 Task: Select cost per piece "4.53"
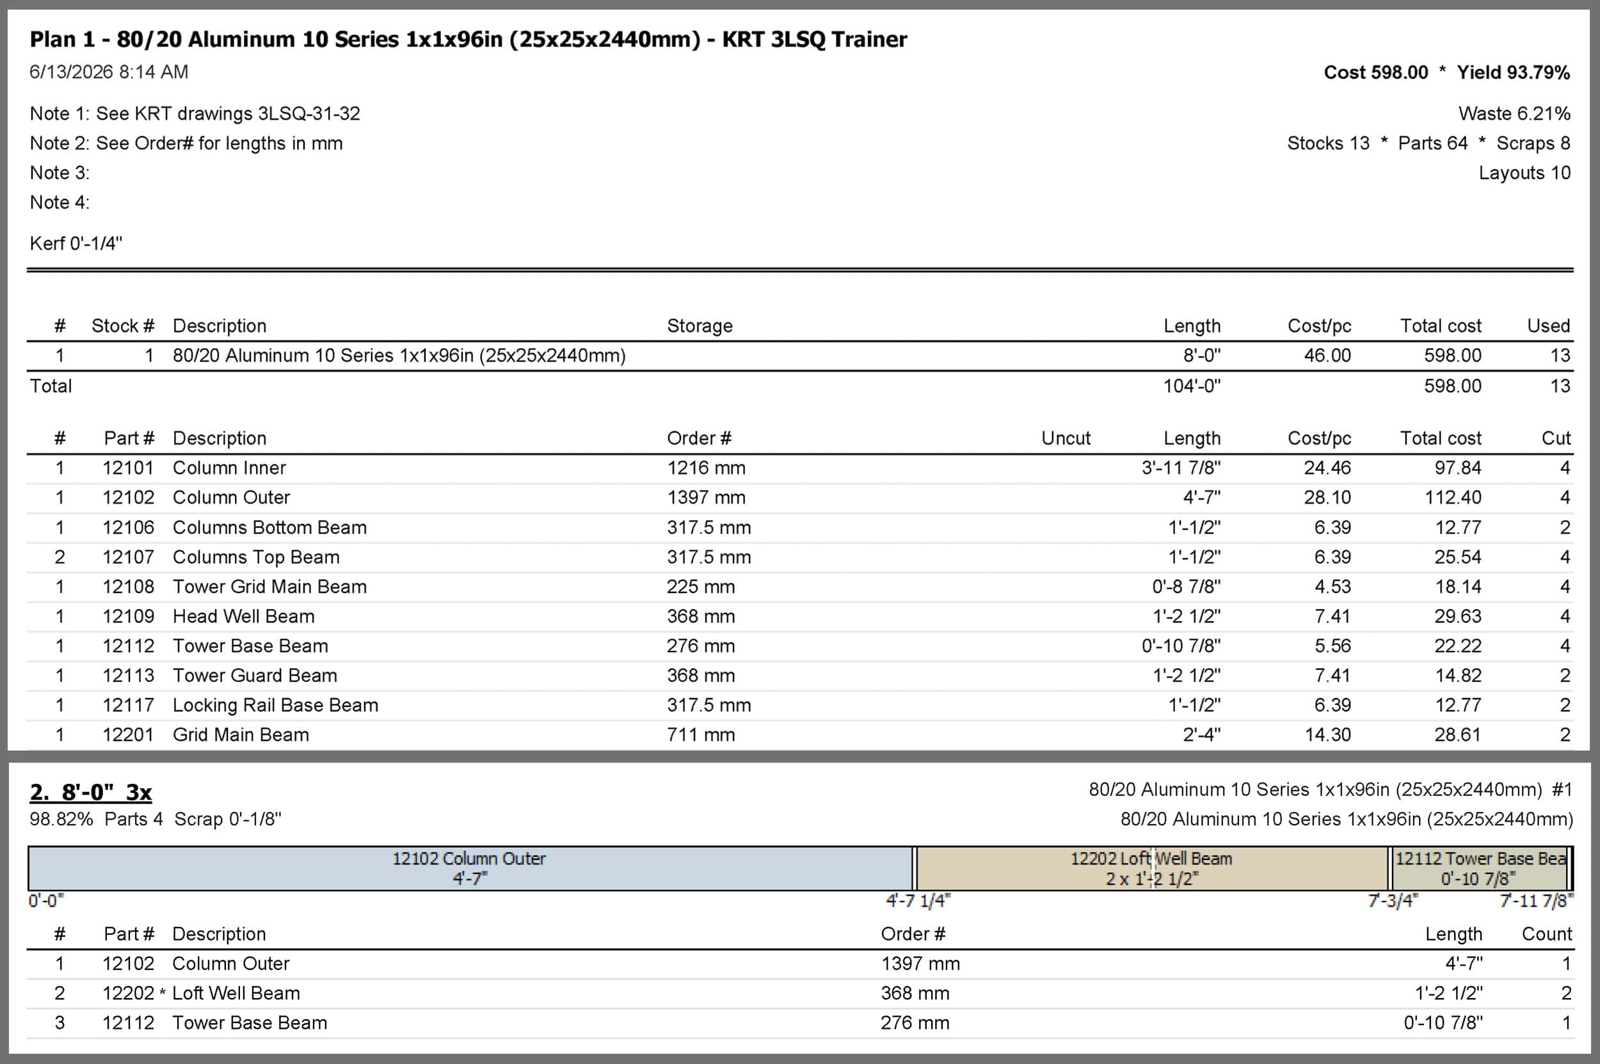1332,587
